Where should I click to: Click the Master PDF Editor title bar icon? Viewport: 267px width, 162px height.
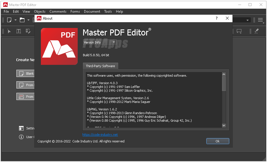pos(5,5)
